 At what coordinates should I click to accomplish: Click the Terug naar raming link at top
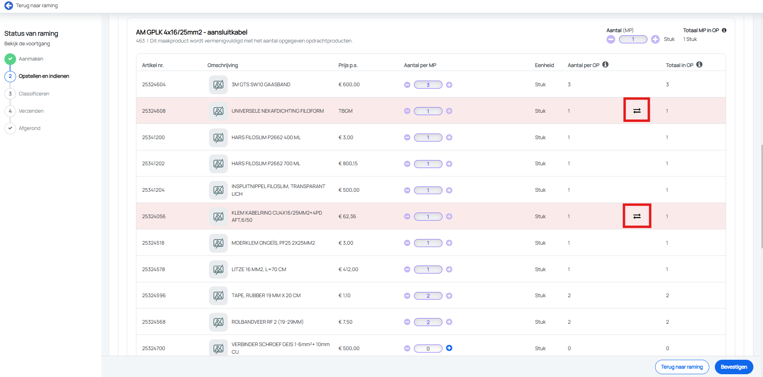[37, 6]
